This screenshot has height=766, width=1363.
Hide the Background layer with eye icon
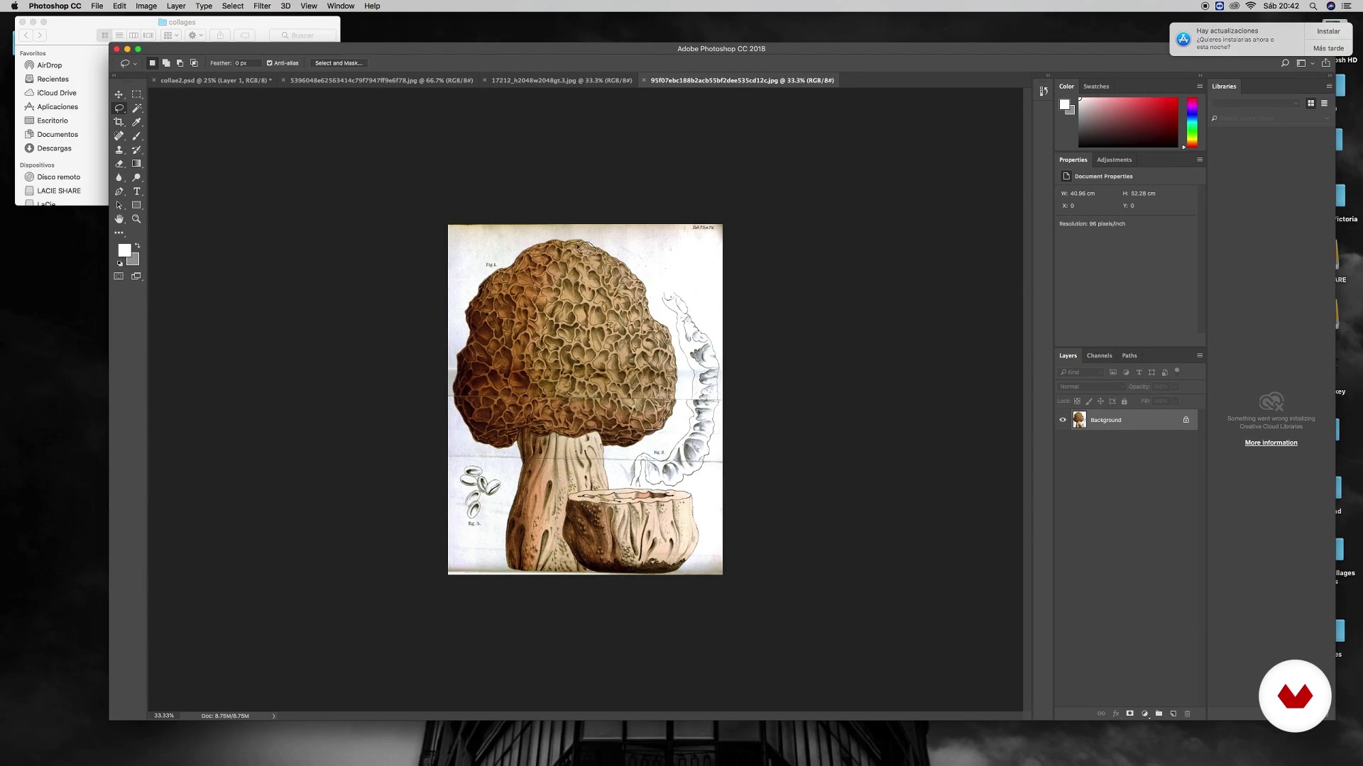point(1063,420)
